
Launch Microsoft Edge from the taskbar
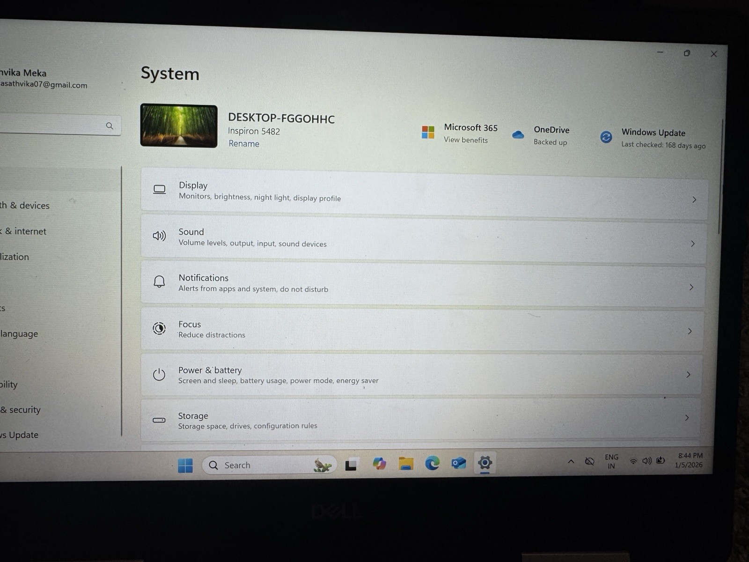(432, 463)
